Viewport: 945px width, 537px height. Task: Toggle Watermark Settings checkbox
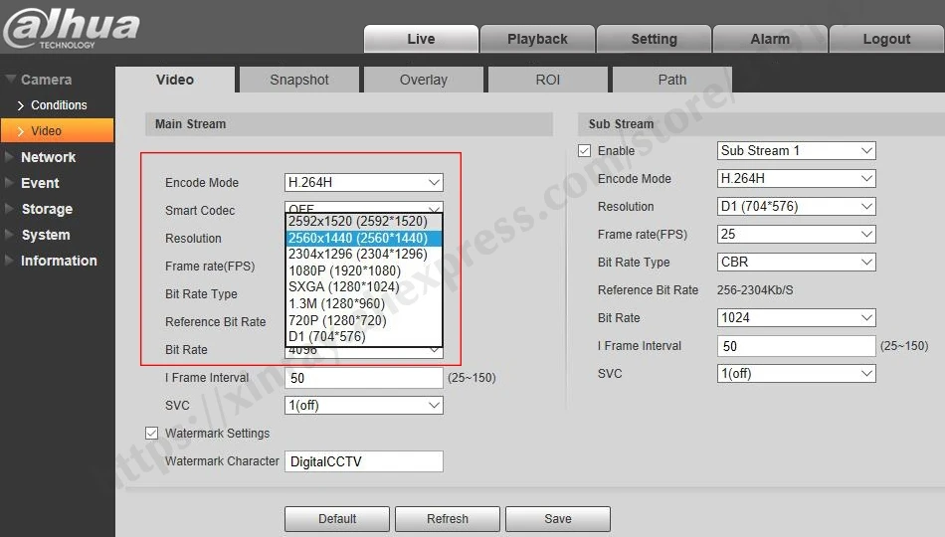pos(152,434)
